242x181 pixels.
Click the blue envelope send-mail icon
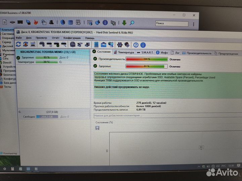(104, 45)
